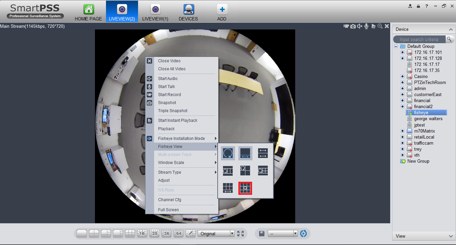Select george walters camera in device list
The image size is (456, 245).
[x=428, y=119]
